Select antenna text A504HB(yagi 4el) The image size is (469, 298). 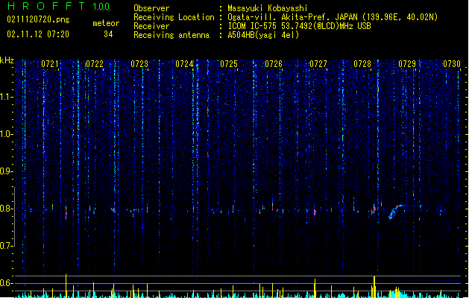click(x=263, y=35)
